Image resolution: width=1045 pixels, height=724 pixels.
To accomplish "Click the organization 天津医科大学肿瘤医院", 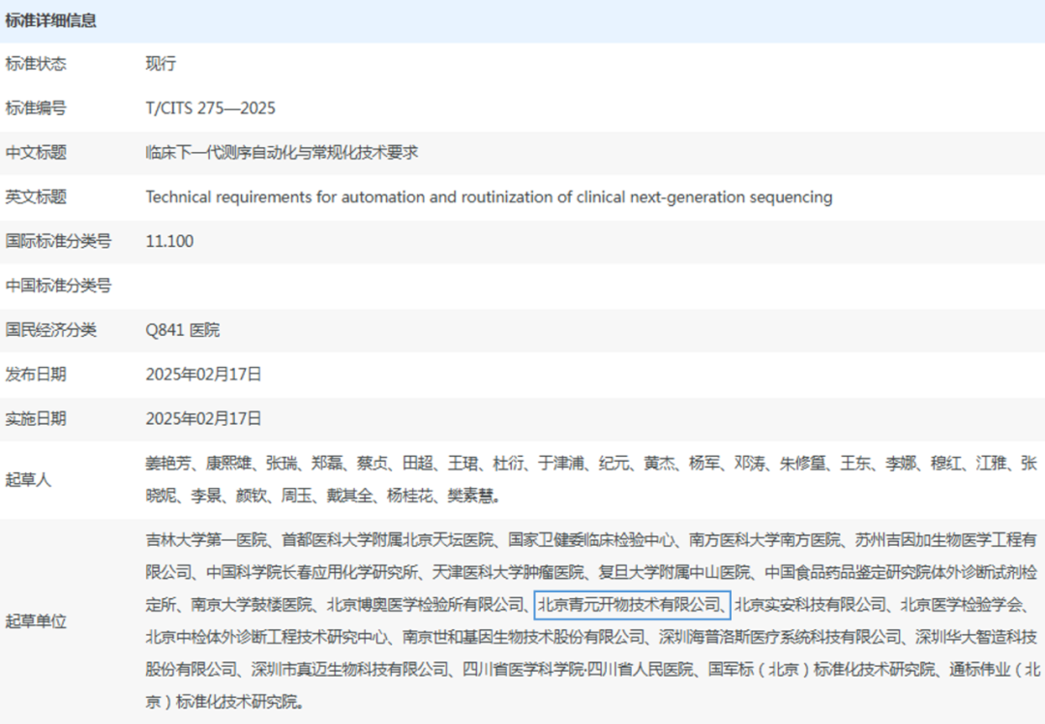I will [x=508, y=572].
